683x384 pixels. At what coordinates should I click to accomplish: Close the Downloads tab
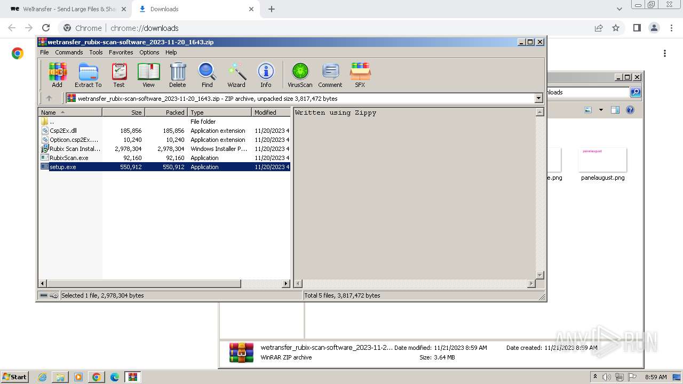click(251, 9)
